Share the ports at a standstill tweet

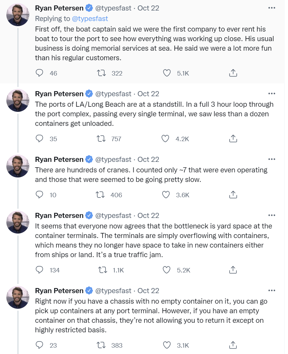click(233, 139)
